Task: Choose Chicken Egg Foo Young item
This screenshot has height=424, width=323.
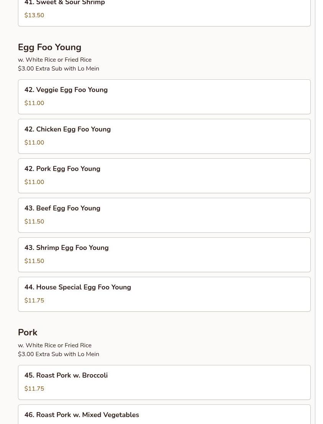Action: tap(164, 136)
